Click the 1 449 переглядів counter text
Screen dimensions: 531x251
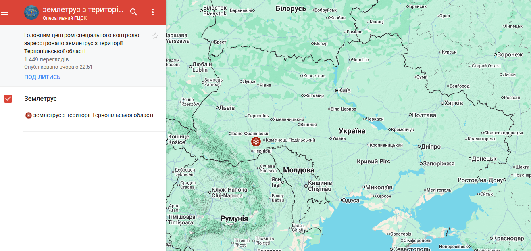tap(46, 59)
